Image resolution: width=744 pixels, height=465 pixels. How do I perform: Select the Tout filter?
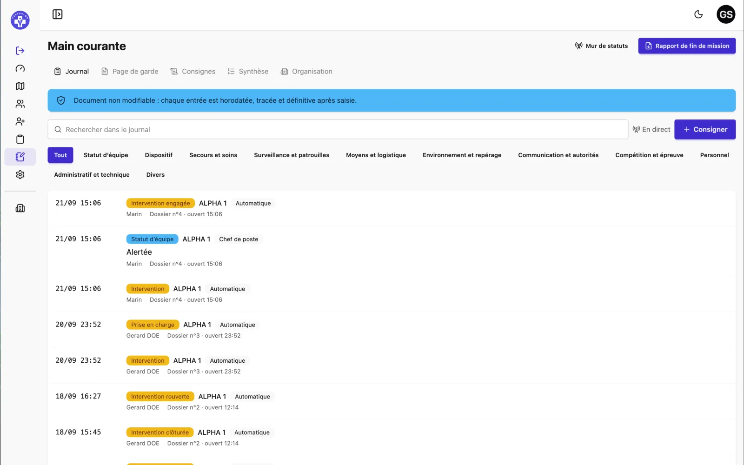60,155
